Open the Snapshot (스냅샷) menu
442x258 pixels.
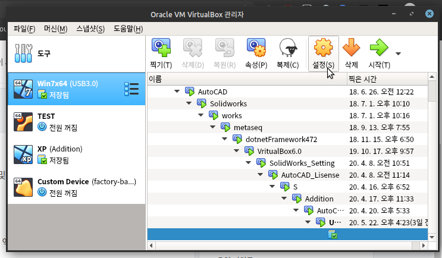[90, 29]
